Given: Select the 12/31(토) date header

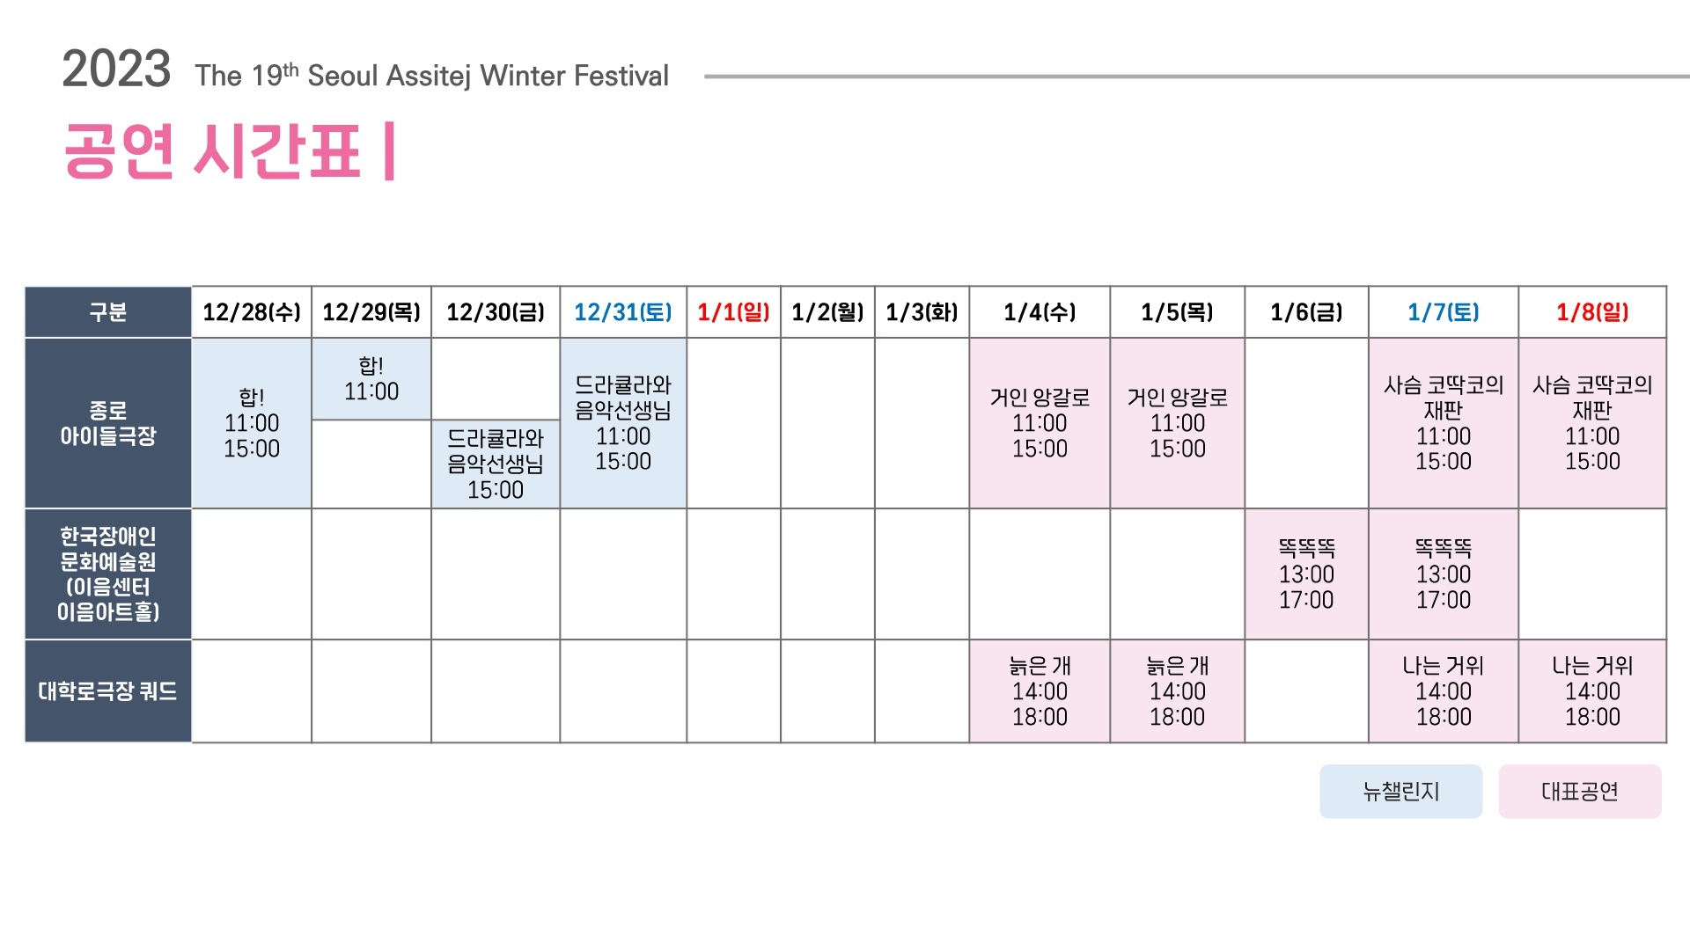Looking at the screenshot, I should [622, 312].
